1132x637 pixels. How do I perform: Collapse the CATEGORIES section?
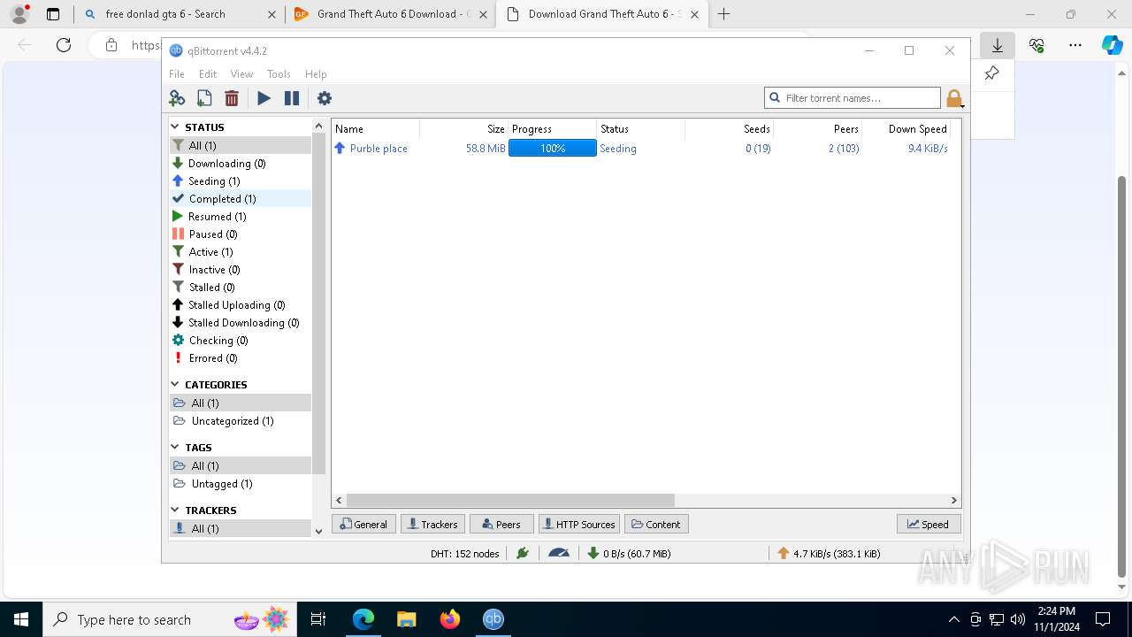click(x=175, y=385)
